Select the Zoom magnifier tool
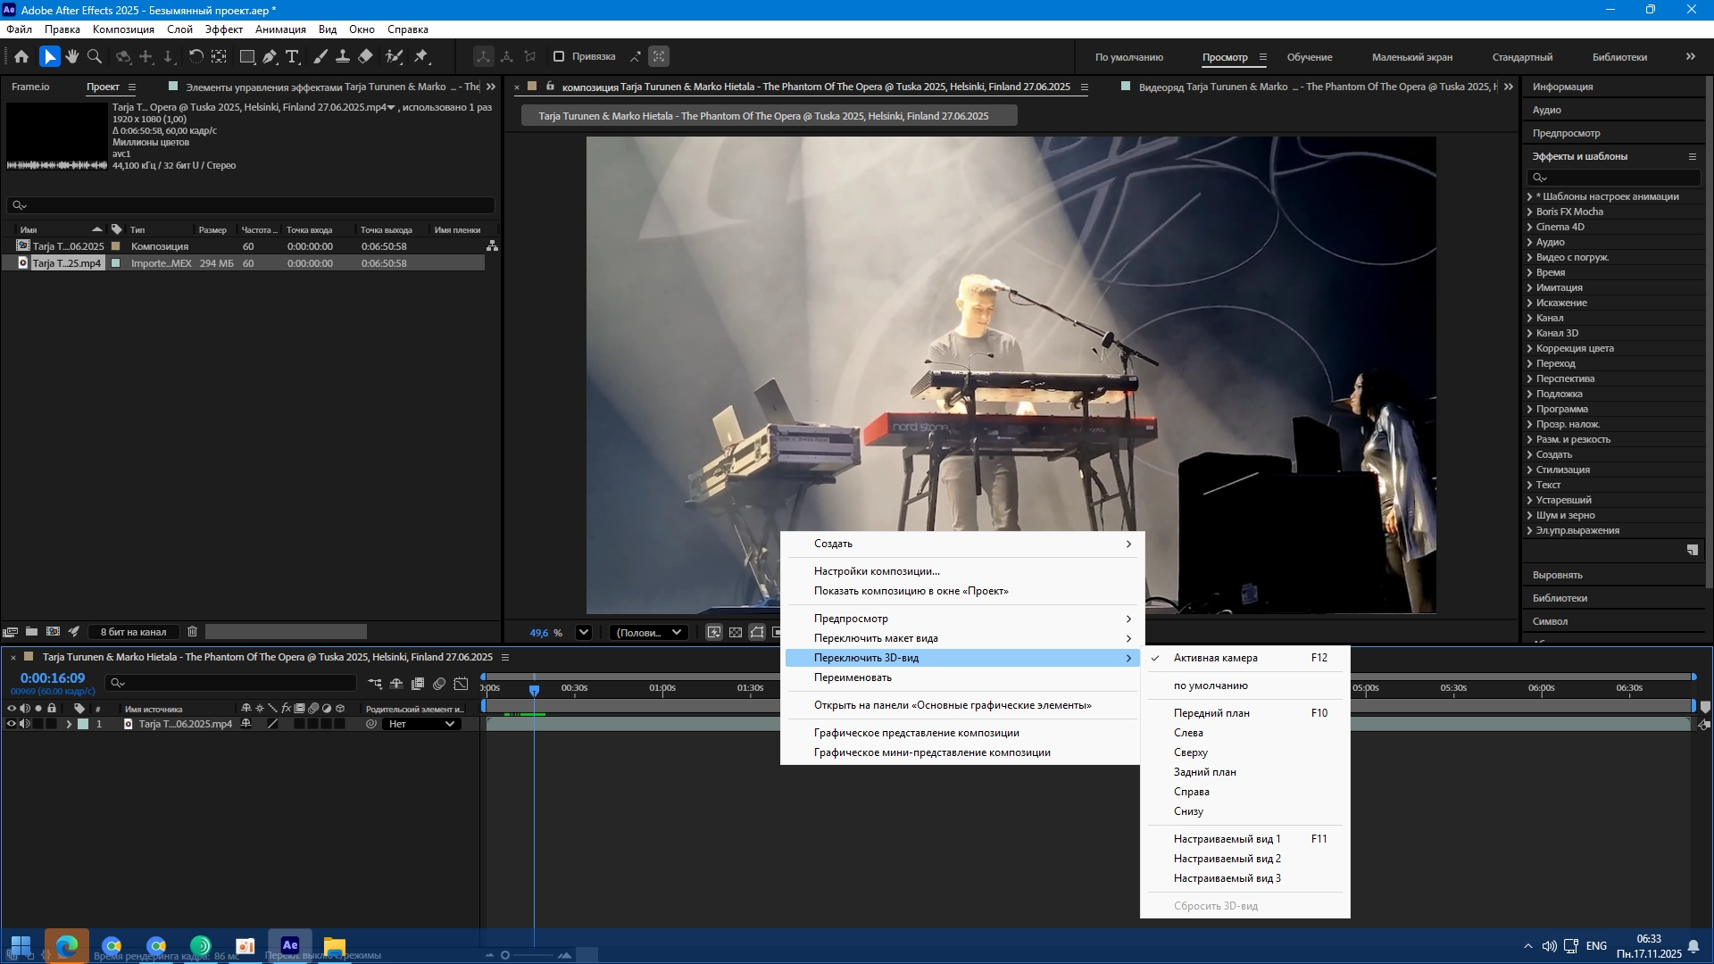The width and height of the screenshot is (1714, 964). 94,56
